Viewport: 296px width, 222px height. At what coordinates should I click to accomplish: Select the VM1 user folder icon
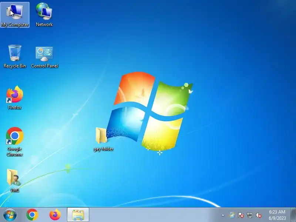14,181
